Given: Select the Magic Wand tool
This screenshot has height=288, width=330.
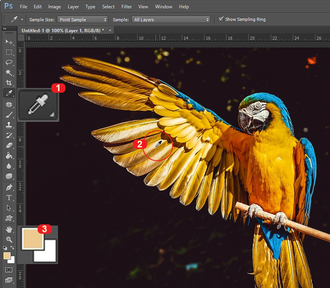Looking at the screenshot, I should pyautogui.click(x=9, y=73).
